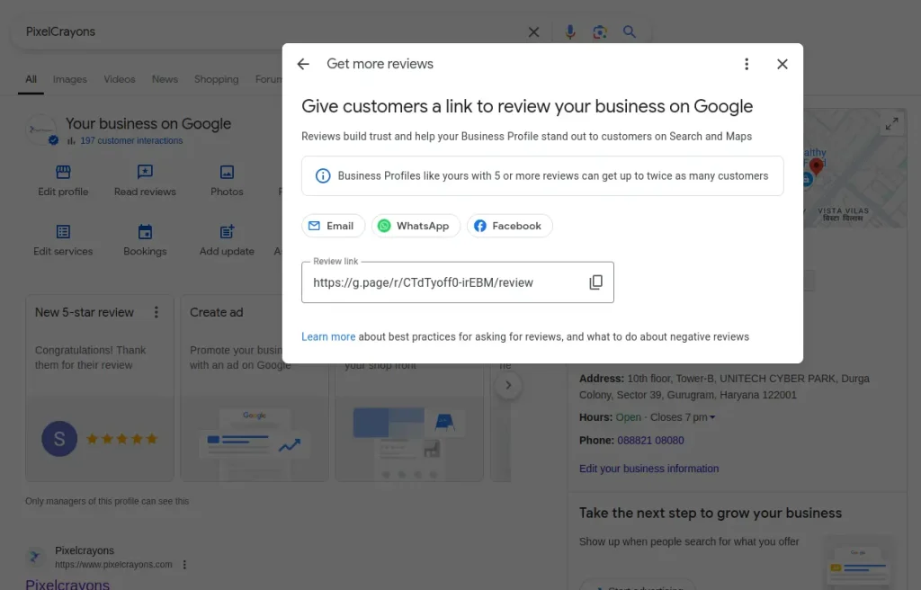The height and width of the screenshot is (590, 921).
Task: Click the Add update icon
Action: click(x=226, y=232)
